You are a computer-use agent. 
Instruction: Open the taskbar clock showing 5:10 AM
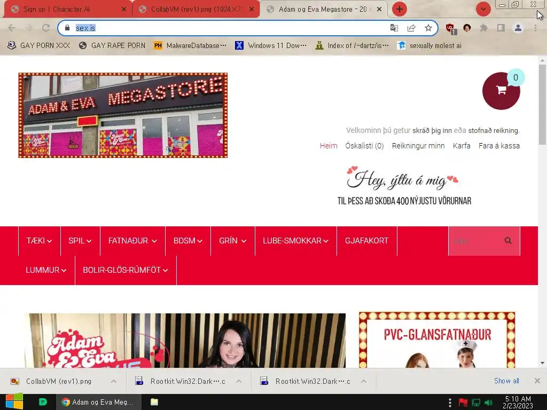pyautogui.click(x=518, y=402)
